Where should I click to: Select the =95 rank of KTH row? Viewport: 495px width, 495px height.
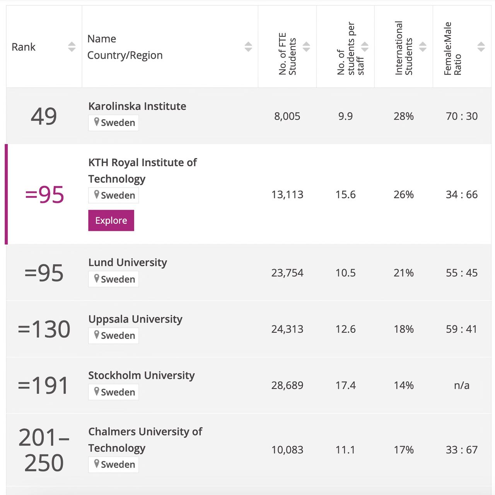[x=44, y=194]
